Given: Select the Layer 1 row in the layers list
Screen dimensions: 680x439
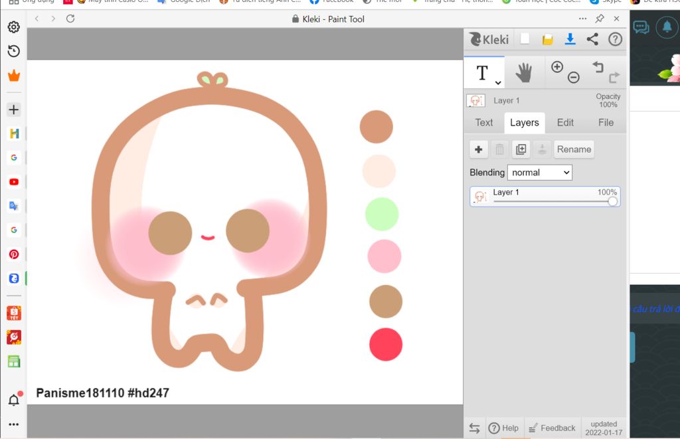Looking at the screenshot, I should coord(545,197).
